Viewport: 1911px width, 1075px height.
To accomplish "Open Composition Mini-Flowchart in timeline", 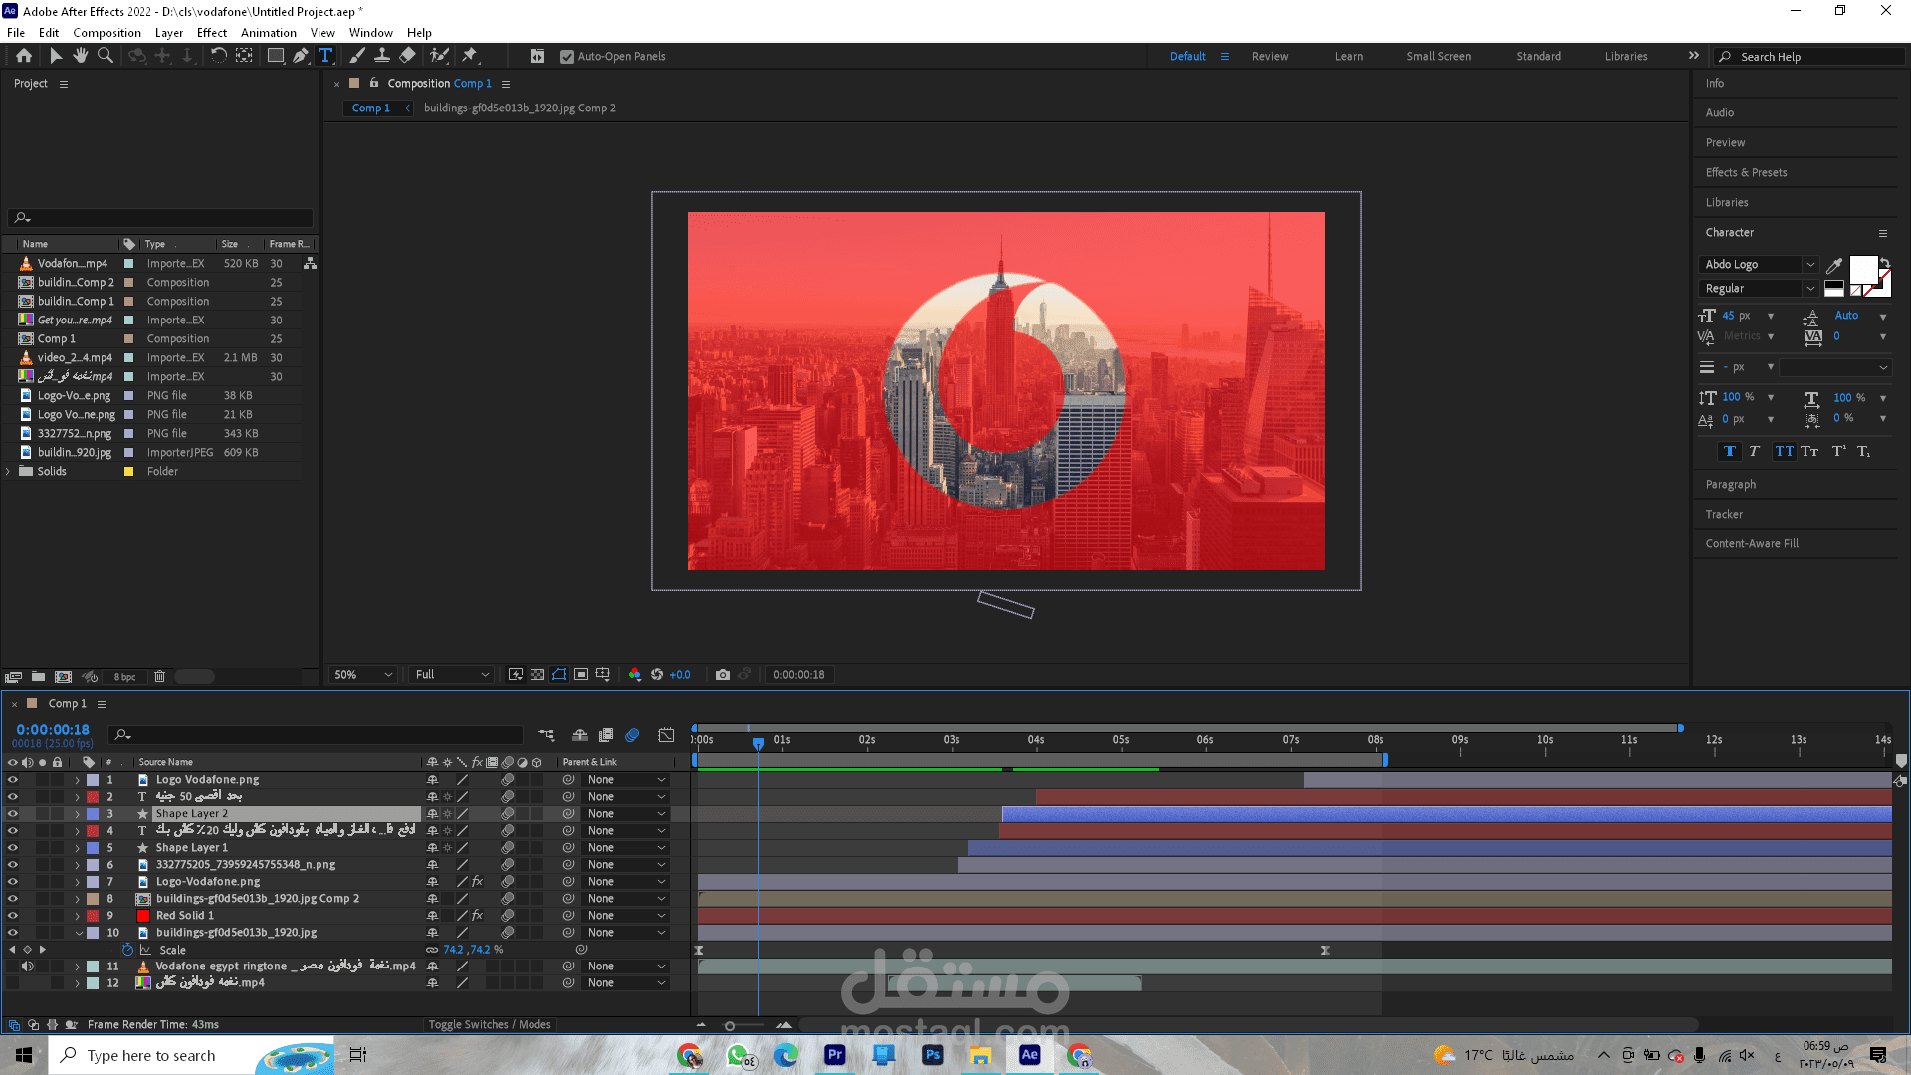I will (546, 736).
